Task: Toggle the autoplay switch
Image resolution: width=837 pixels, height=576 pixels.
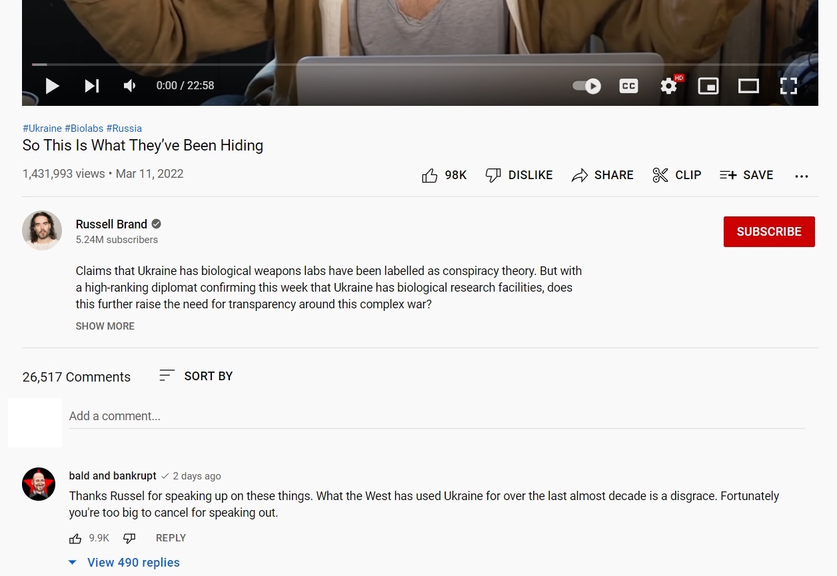Action: 587,86
